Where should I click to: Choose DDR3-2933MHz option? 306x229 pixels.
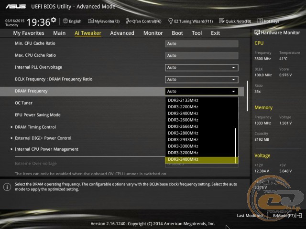pos(200,140)
